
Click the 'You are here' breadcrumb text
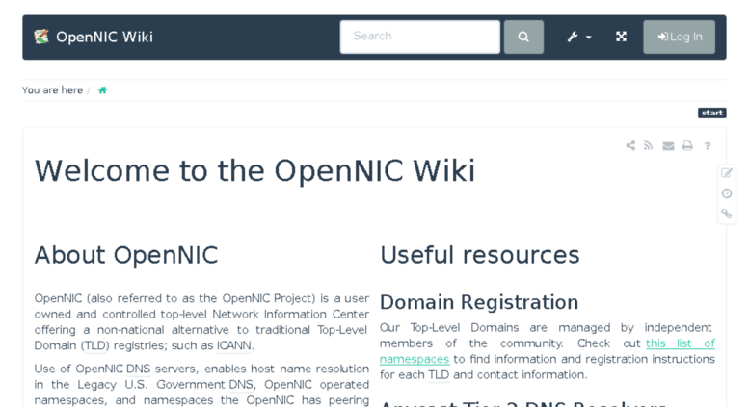pos(53,90)
